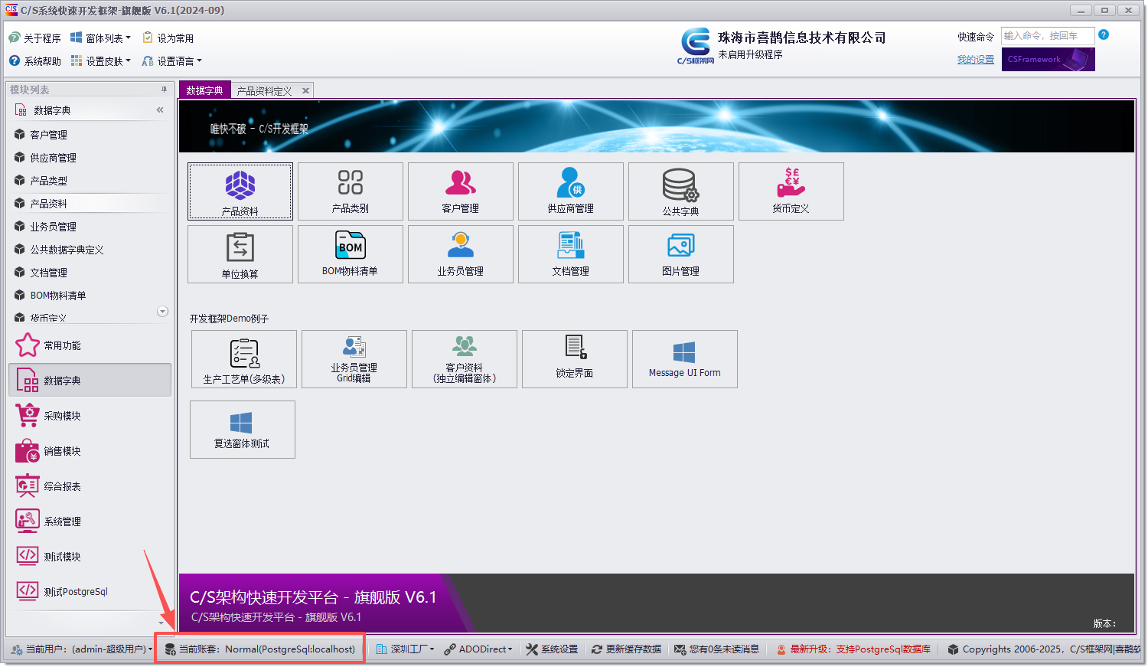Open the 图片管理 module icon
The height and width of the screenshot is (667, 1148).
click(x=680, y=254)
